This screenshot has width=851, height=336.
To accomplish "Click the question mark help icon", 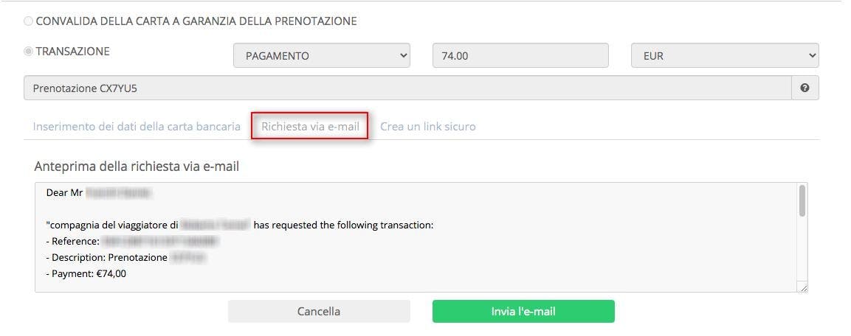I will pyautogui.click(x=805, y=88).
